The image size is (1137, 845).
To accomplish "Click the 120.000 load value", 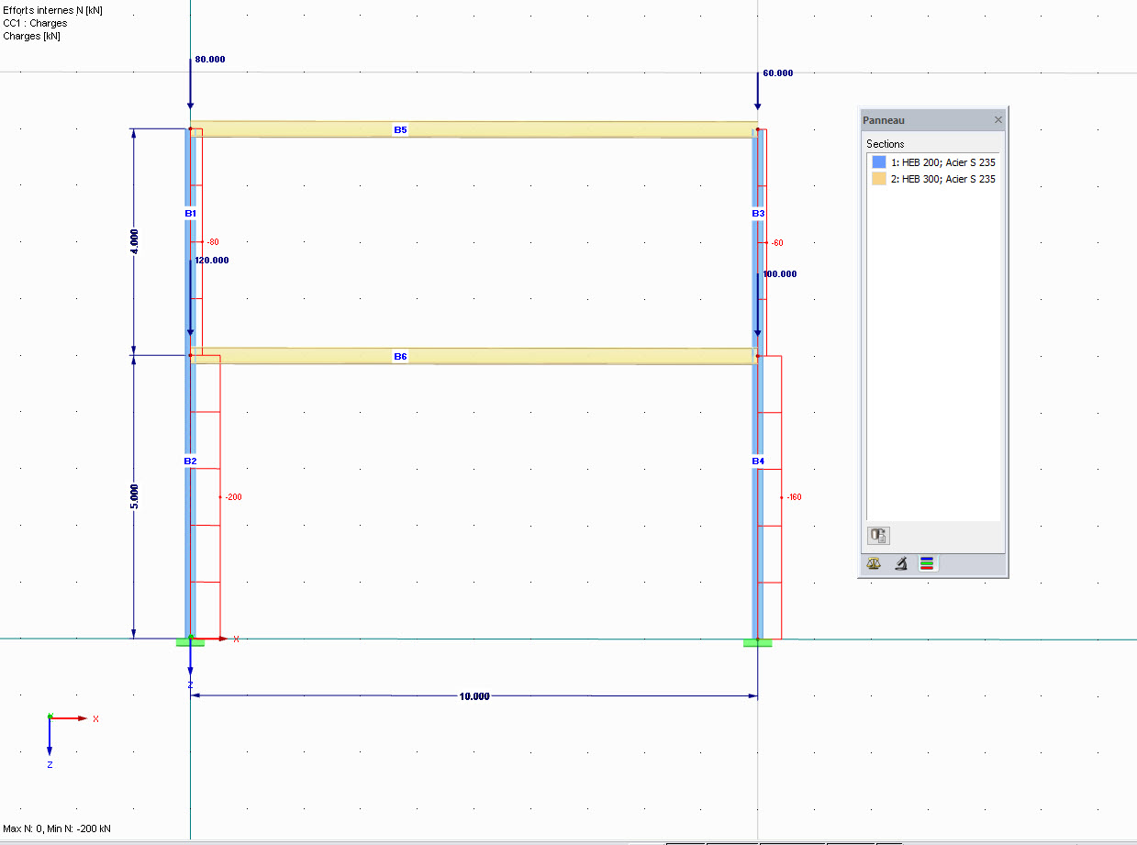I will 212,260.
